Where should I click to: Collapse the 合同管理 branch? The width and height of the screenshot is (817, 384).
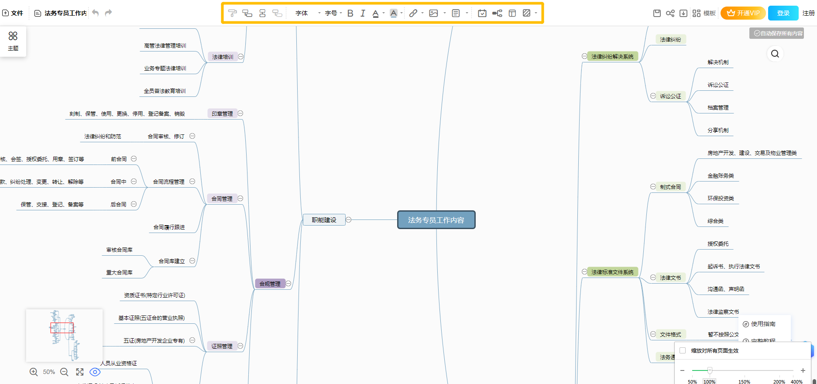240,199
